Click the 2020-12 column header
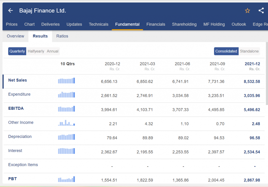268x187 pixels. 113,64
